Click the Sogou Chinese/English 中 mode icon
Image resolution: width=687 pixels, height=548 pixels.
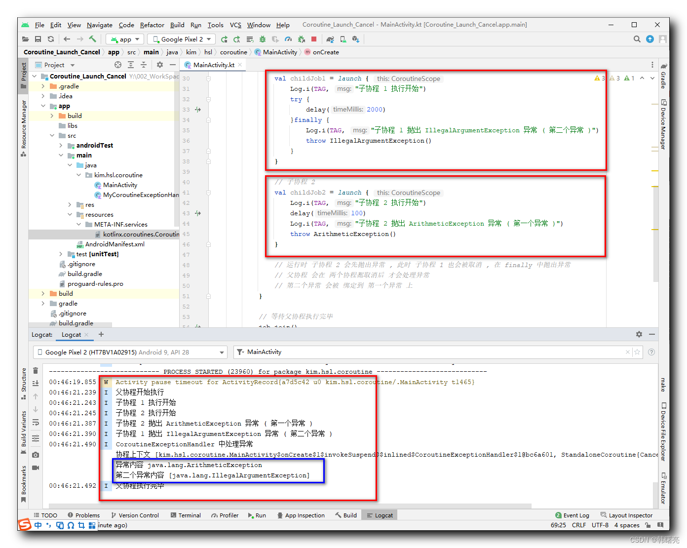[38, 525]
